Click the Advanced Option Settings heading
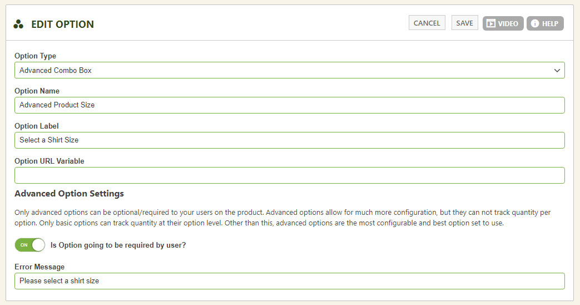This screenshot has width=580, height=305. click(69, 194)
